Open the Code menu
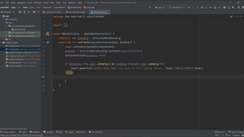The width and height of the screenshot is (244, 137). (x=30, y=3)
